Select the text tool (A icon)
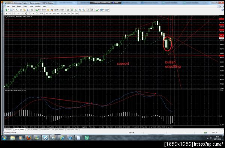Image resolution: width=225 pixels, height=148 pixels. click(x=33, y=14)
